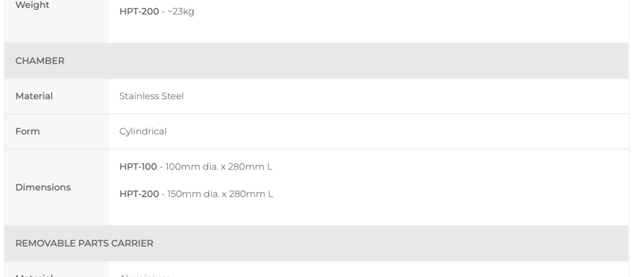The image size is (633, 277).
Task: Click the REMOVABLE PARTS CARRIER header
Action: [84, 244]
